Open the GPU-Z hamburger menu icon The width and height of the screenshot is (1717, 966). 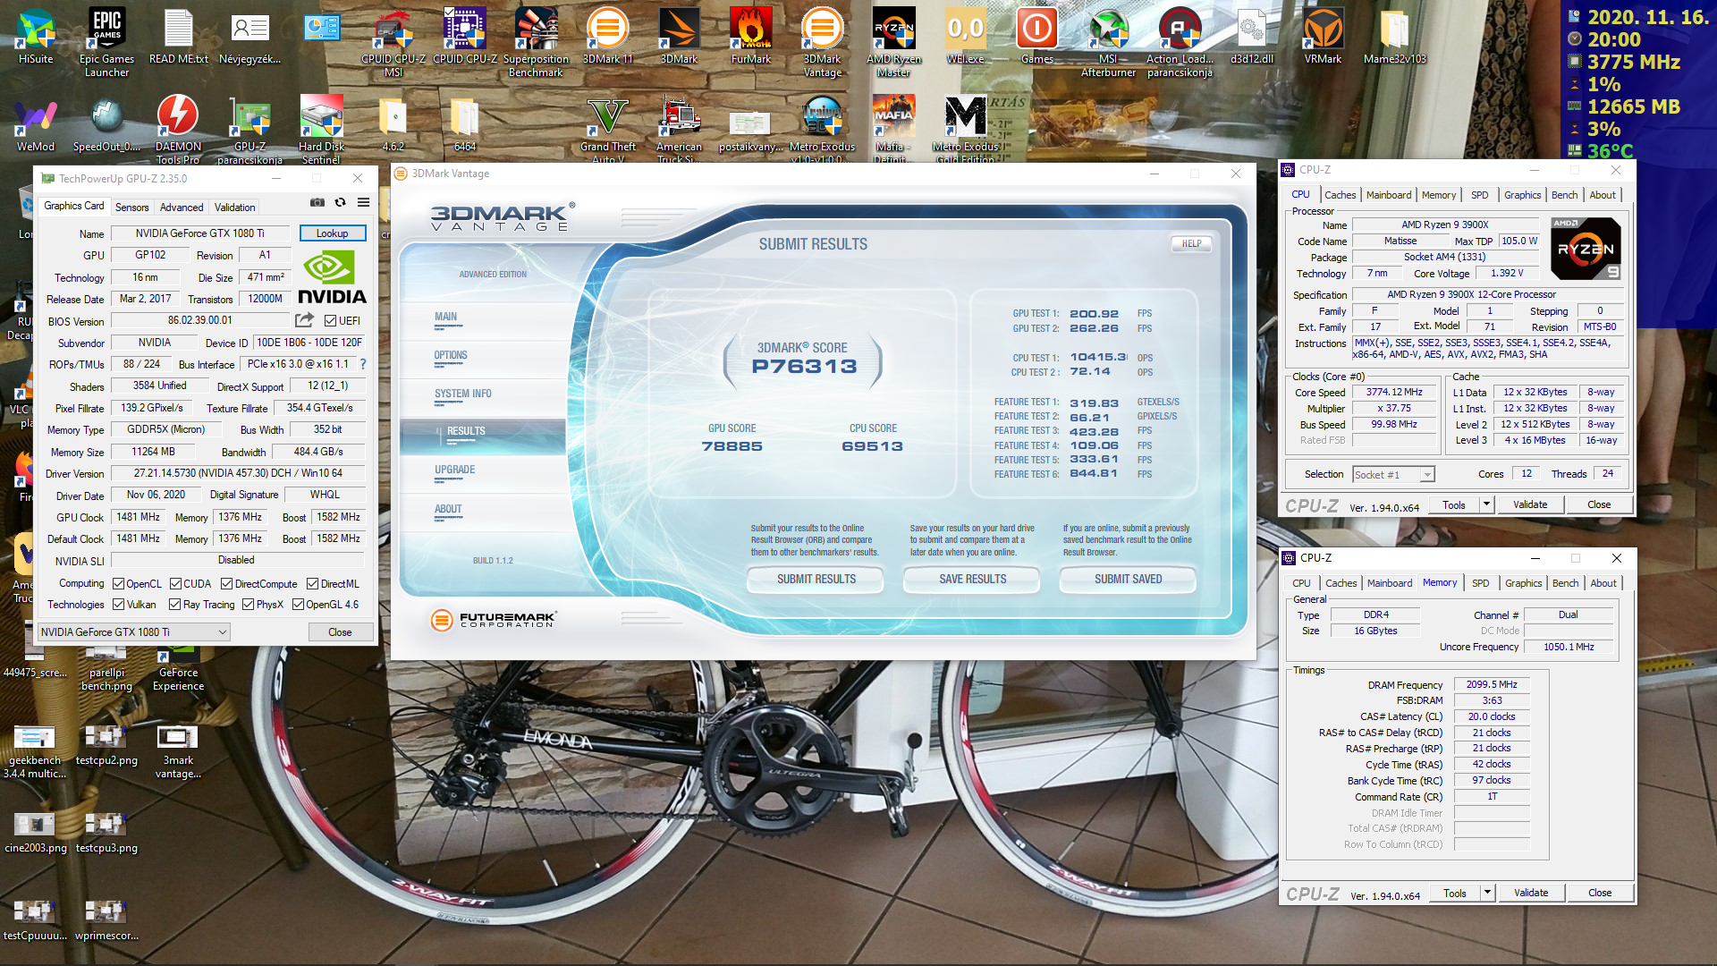[363, 202]
